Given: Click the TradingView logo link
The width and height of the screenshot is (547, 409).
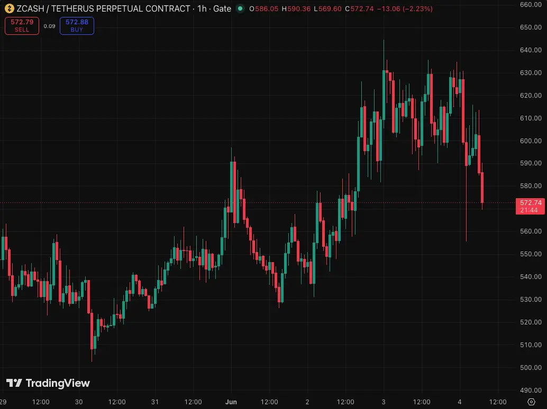Looking at the screenshot, I should point(48,383).
